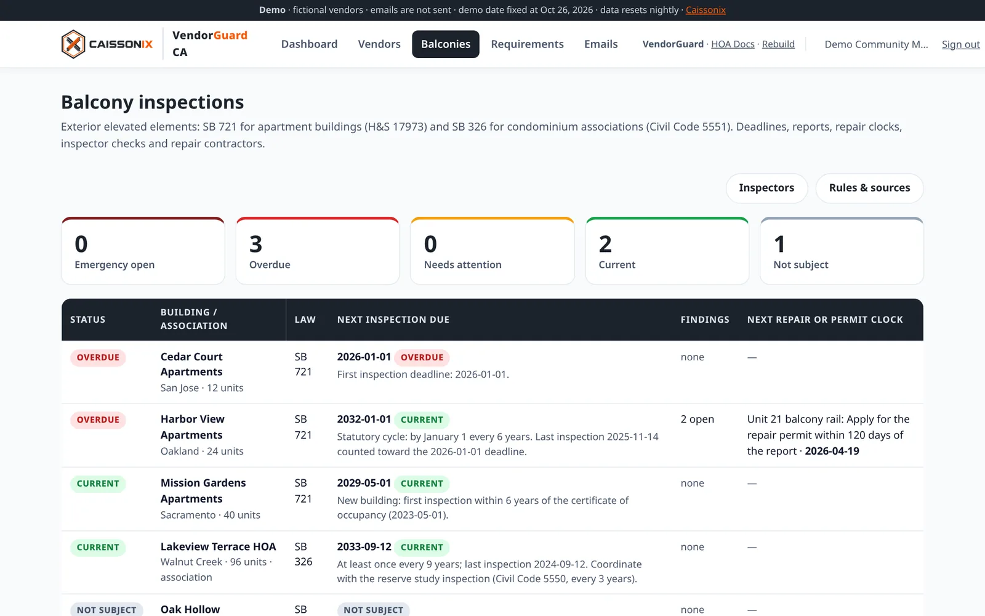985x616 pixels.
Task: Open the Dashboard tab
Action: tap(309, 44)
